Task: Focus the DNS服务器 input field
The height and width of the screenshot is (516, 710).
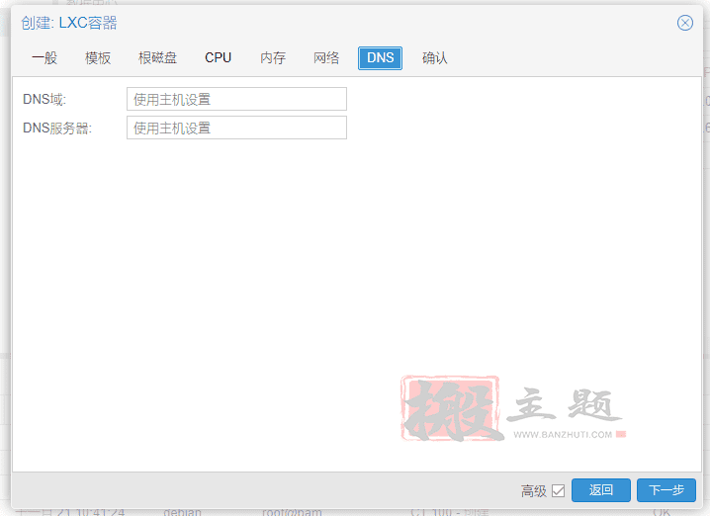Action: click(x=236, y=128)
